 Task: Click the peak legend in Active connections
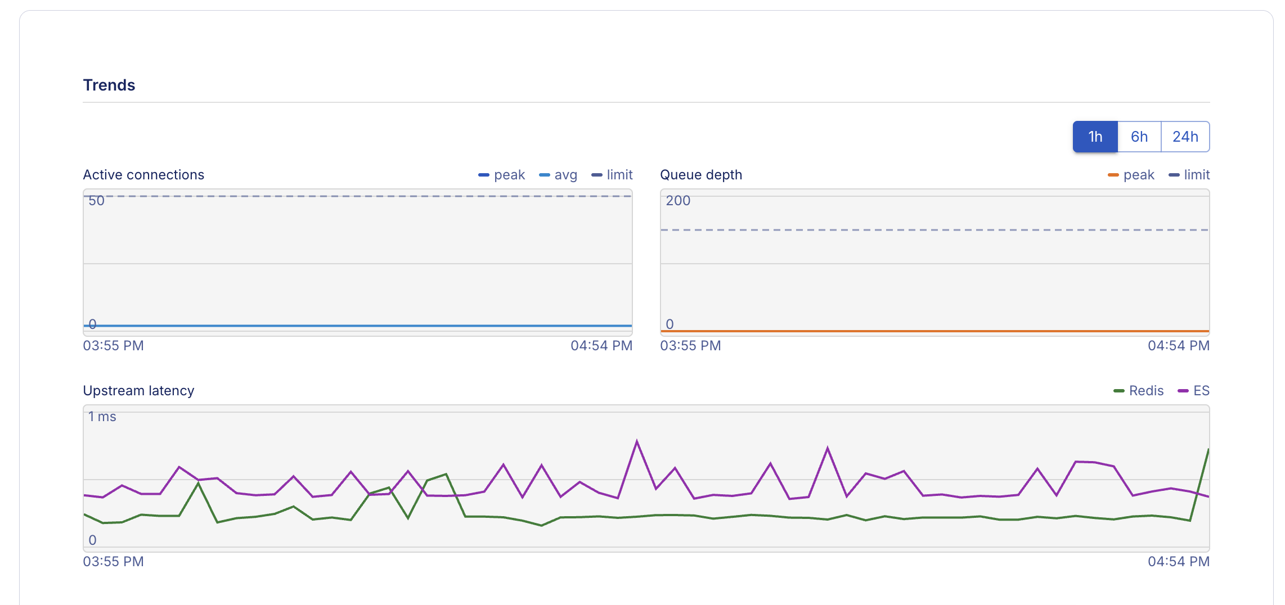tap(501, 175)
